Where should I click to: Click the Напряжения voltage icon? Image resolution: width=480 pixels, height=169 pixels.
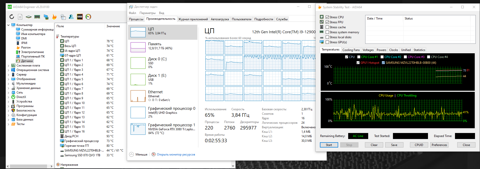(58, 165)
